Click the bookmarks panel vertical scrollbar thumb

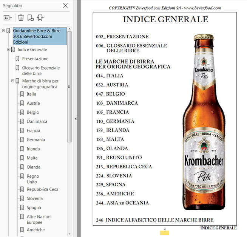tap(69, 87)
